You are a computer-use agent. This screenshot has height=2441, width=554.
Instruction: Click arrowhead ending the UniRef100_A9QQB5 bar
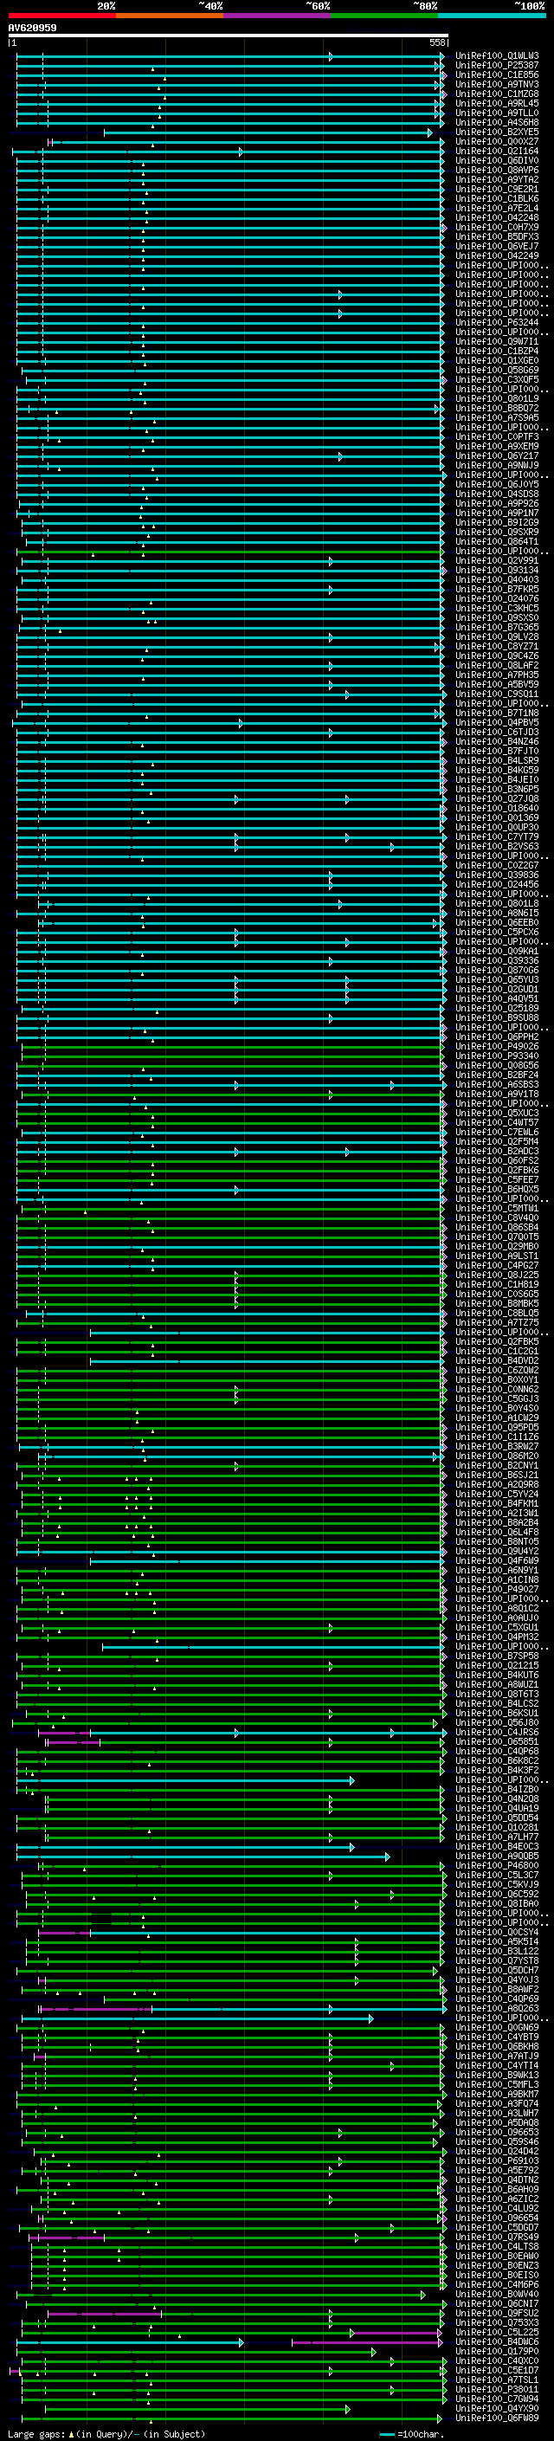tap(386, 1857)
